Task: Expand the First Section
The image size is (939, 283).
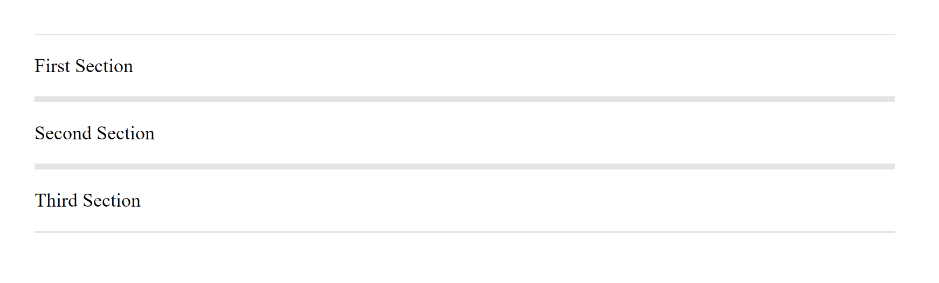Action: point(464,66)
